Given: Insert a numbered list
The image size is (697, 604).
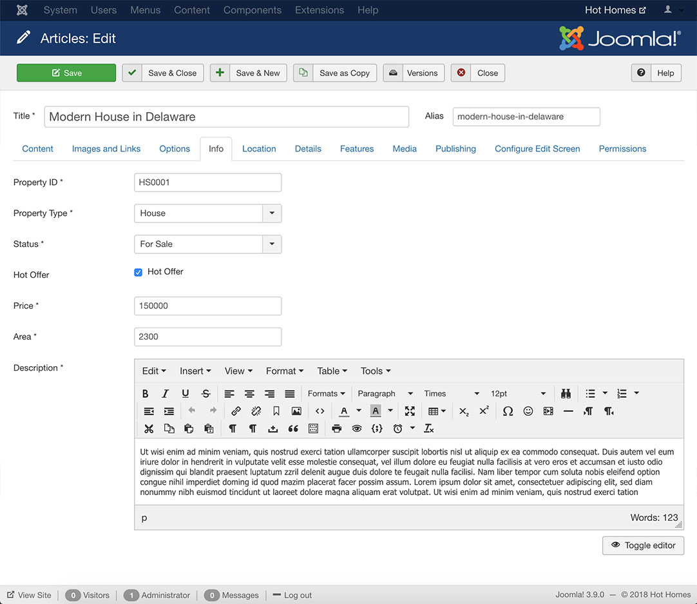Looking at the screenshot, I should click(x=622, y=394).
